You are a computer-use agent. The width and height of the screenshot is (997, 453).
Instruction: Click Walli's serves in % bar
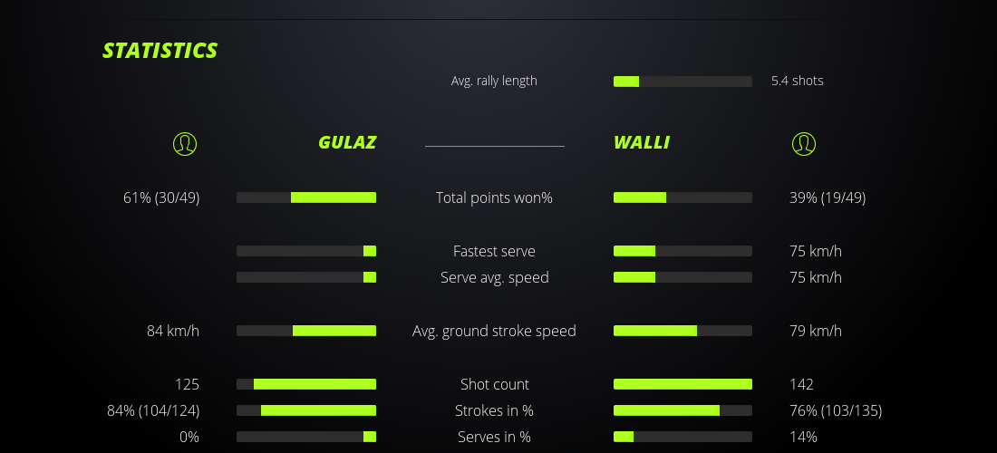point(682,437)
